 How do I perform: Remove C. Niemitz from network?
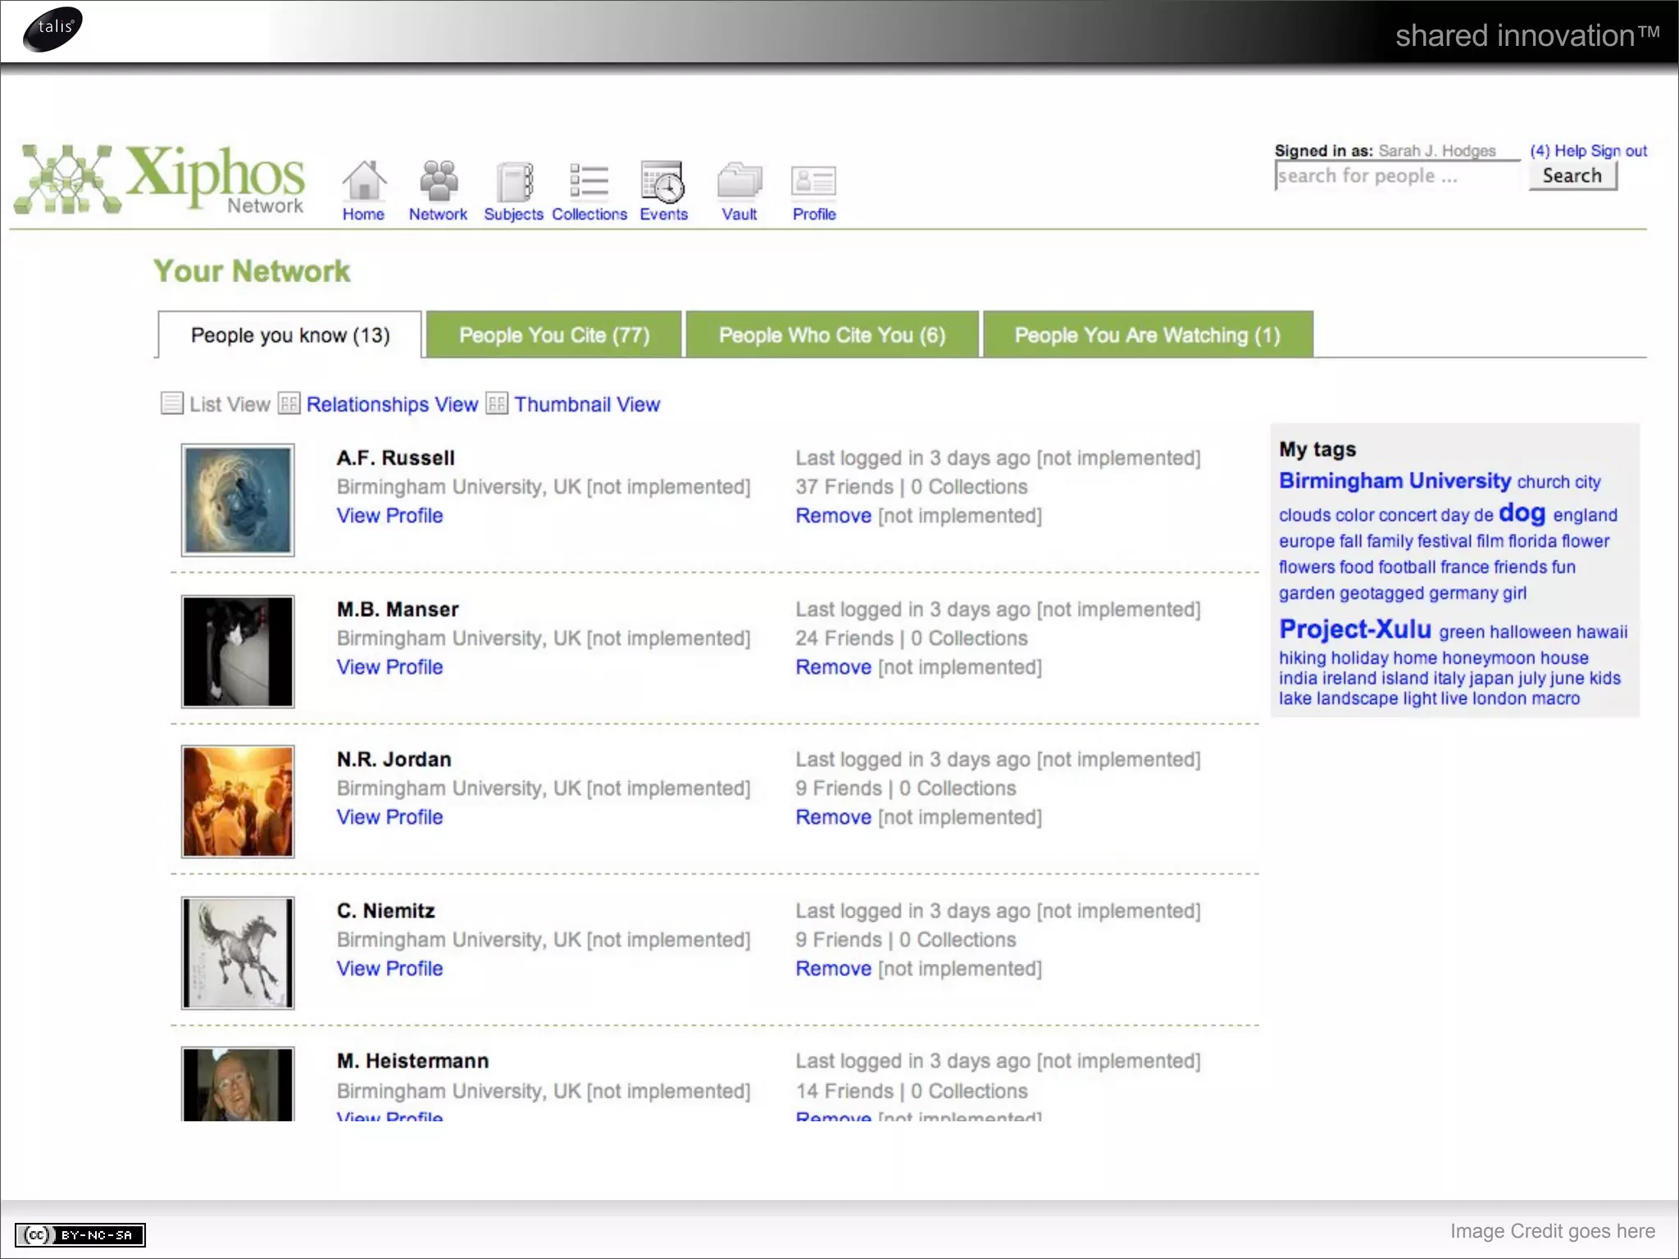tap(833, 969)
